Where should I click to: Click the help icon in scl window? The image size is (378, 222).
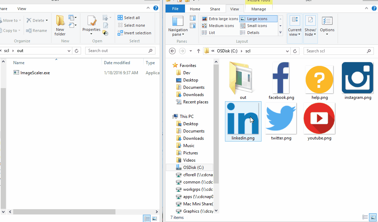pyautogui.click(x=374, y=8)
